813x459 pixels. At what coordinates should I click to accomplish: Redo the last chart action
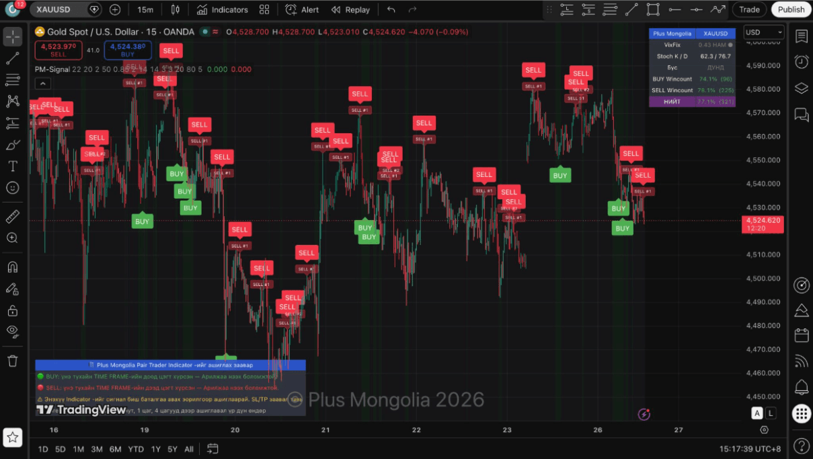[x=412, y=9]
